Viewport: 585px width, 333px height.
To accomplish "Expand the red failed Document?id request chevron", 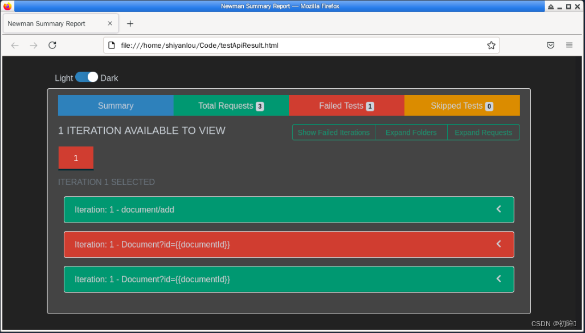I will click(x=499, y=244).
